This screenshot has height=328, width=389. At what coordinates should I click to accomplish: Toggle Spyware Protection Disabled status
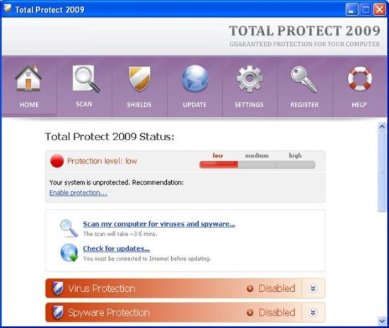271,312
